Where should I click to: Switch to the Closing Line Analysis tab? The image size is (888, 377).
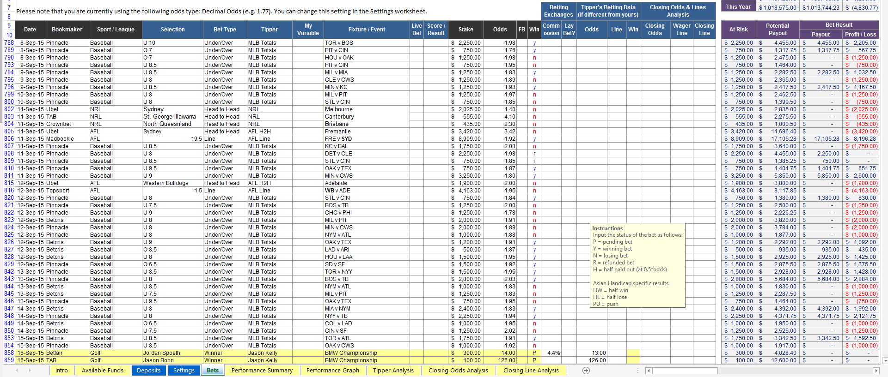coord(531,371)
